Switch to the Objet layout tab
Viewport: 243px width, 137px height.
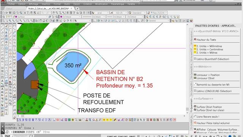click(x=8, y=136)
